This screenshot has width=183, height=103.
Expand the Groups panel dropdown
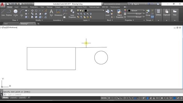(150, 20)
